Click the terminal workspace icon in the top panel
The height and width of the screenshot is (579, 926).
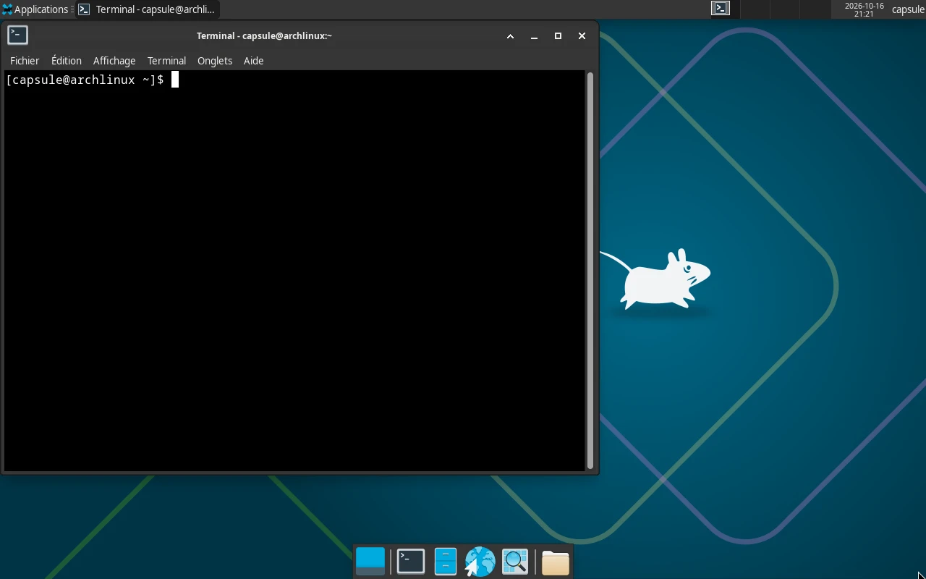click(721, 9)
